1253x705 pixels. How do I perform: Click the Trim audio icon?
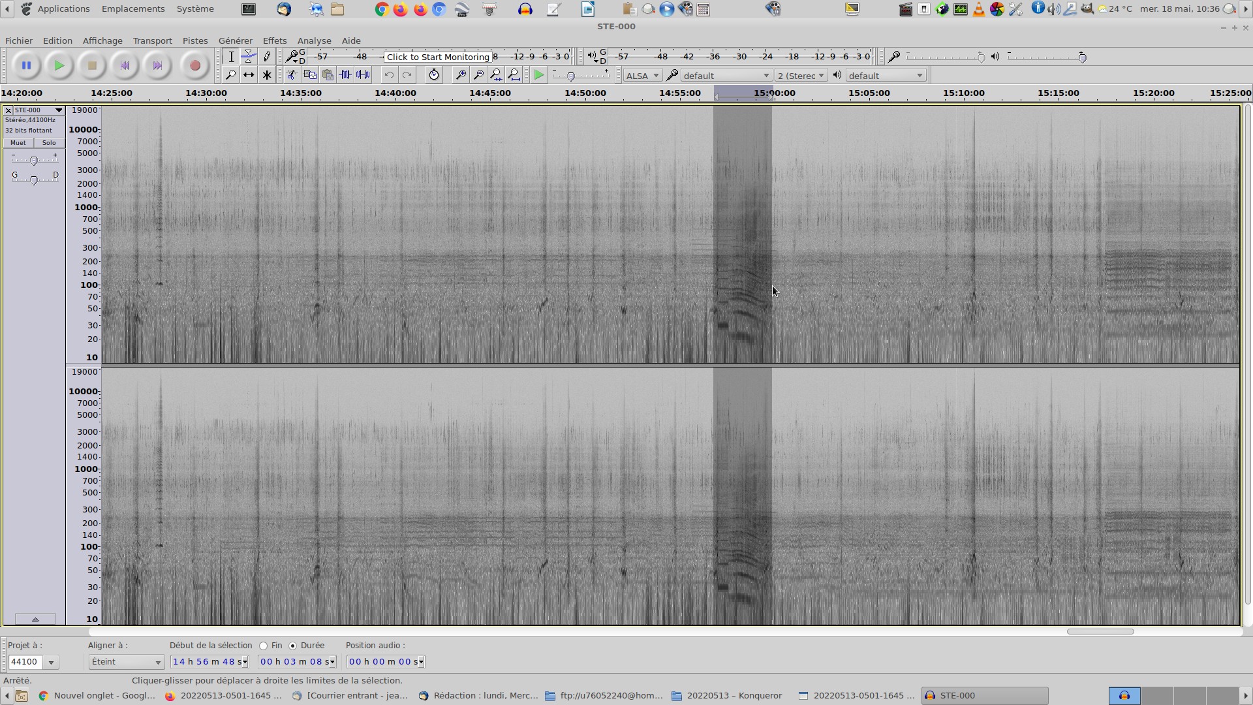(345, 75)
